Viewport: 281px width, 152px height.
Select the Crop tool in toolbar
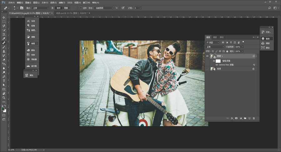[x=4, y=34]
